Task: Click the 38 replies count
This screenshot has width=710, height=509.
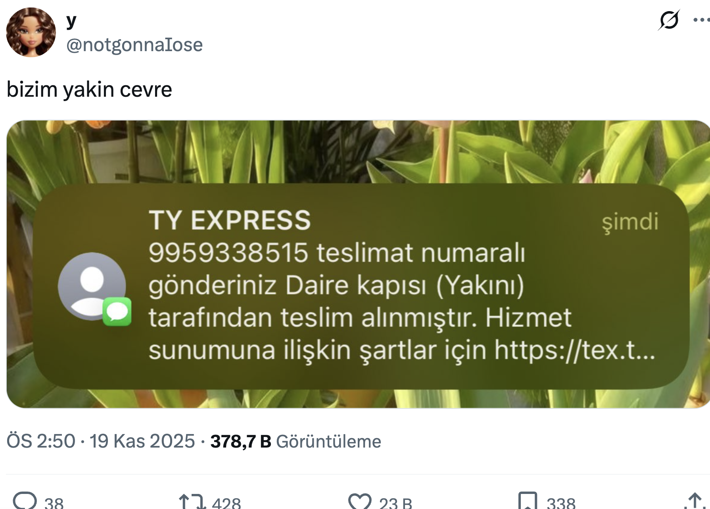Action: [x=54, y=503]
